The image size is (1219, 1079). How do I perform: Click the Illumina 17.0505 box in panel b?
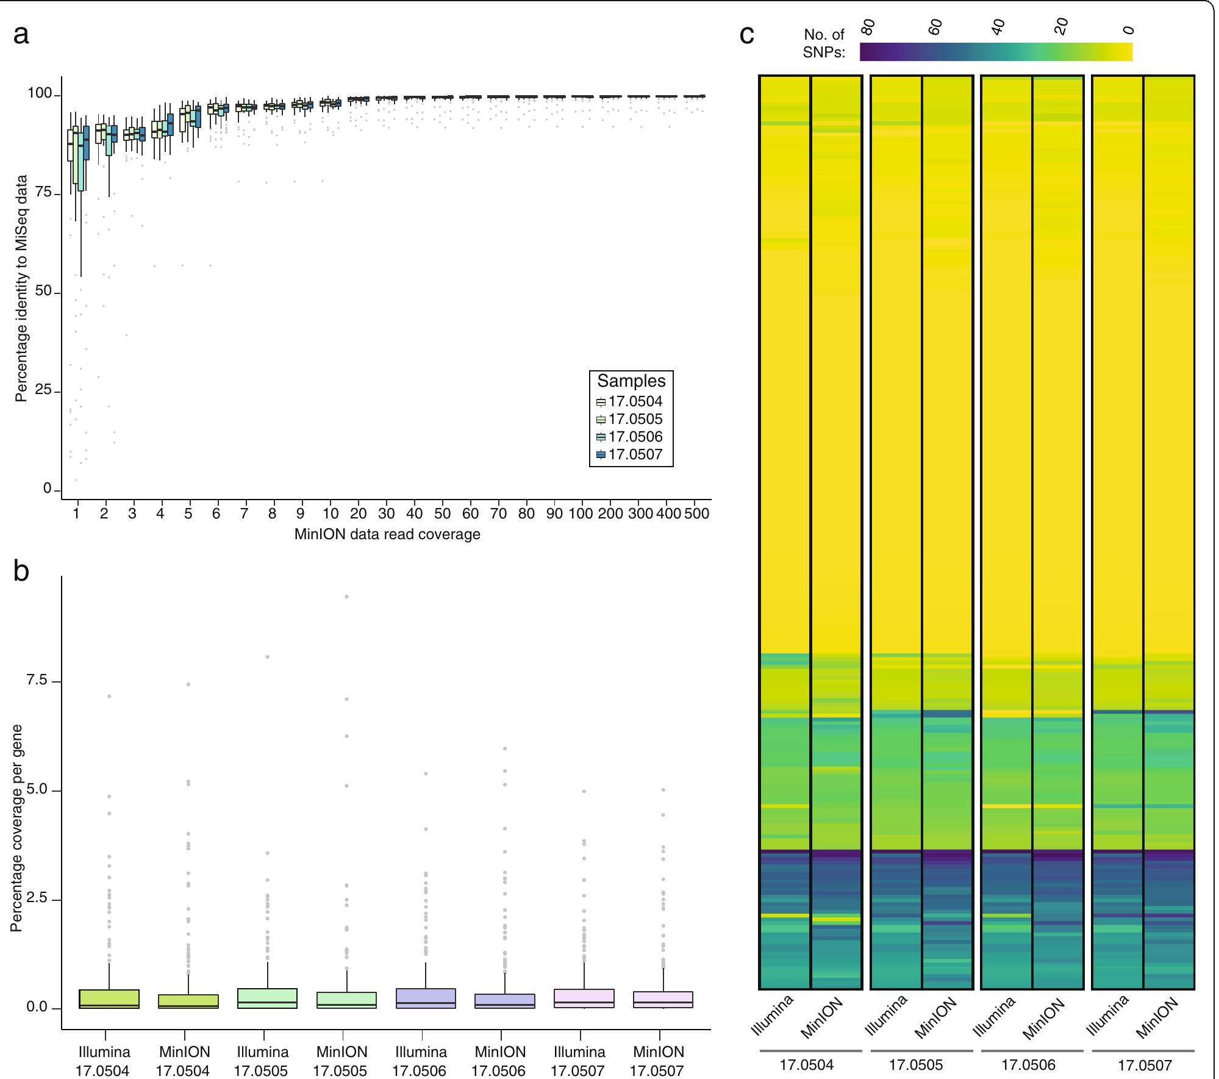click(267, 998)
